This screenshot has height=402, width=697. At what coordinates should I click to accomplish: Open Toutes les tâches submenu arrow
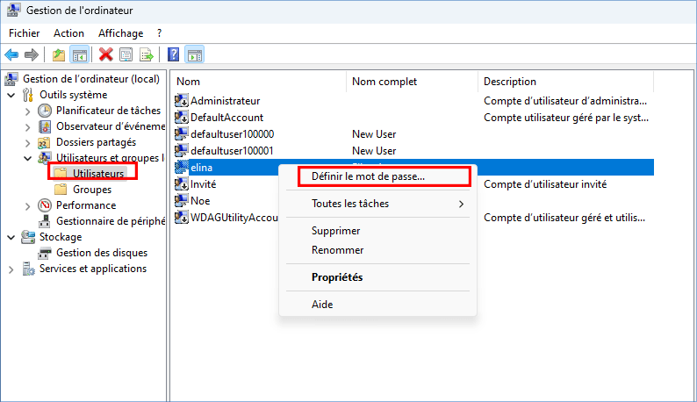[x=461, y=204]
